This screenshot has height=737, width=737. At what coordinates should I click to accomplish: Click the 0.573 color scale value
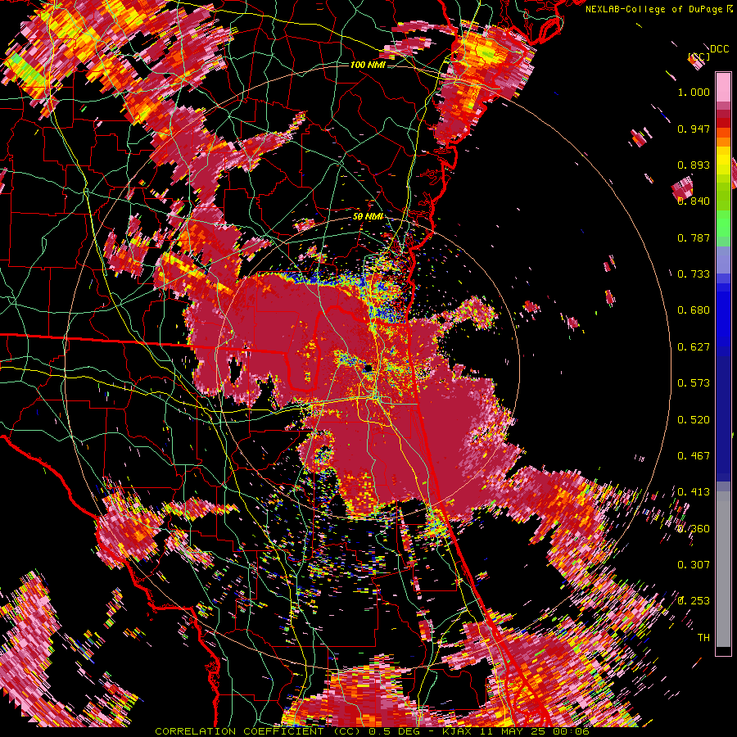pyautogui.click(x=694, y=383)
